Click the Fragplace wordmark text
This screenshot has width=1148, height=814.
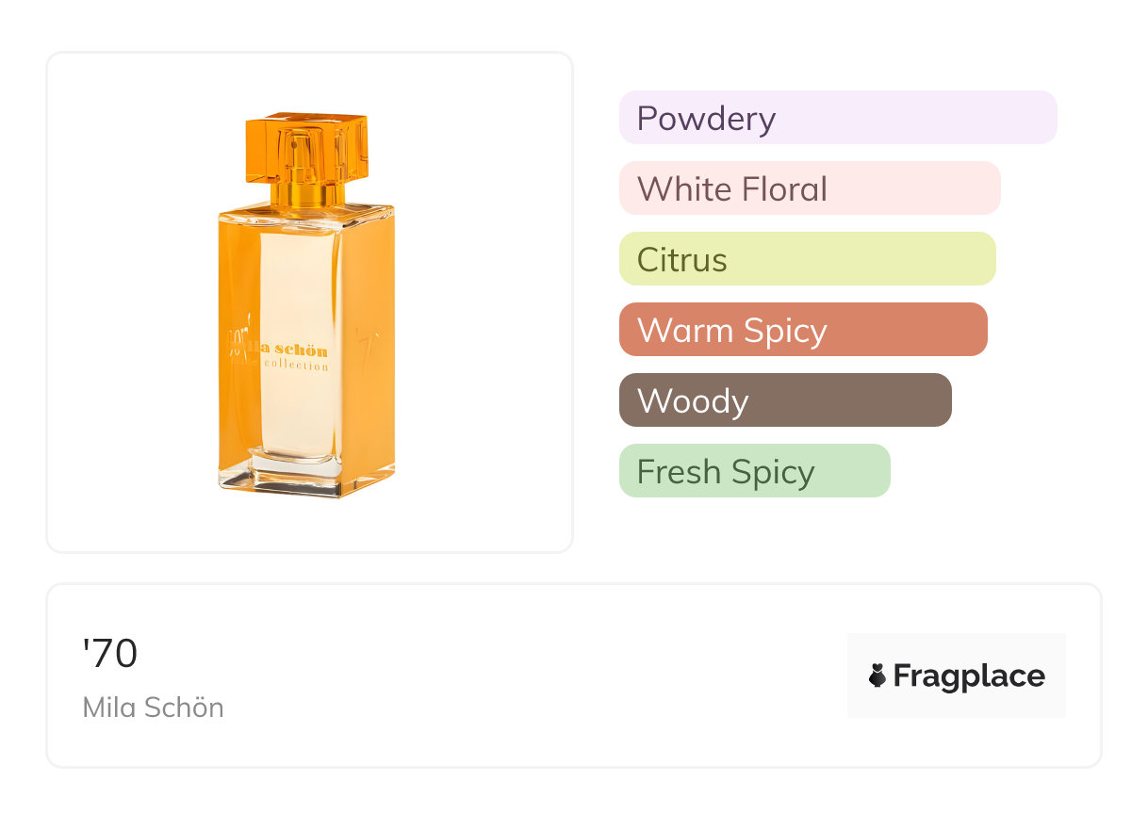click(x=968, y=676)
